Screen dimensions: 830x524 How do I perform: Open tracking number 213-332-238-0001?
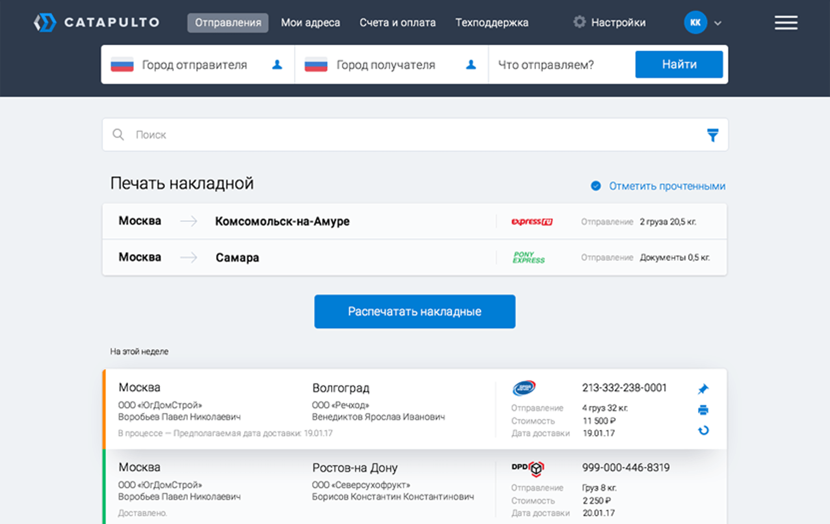pyautogui.click(x=624, y=388)
